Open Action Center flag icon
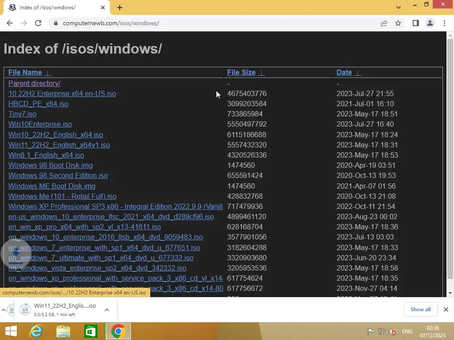This screenshot has height=340, width=454. tap(371, 332)
